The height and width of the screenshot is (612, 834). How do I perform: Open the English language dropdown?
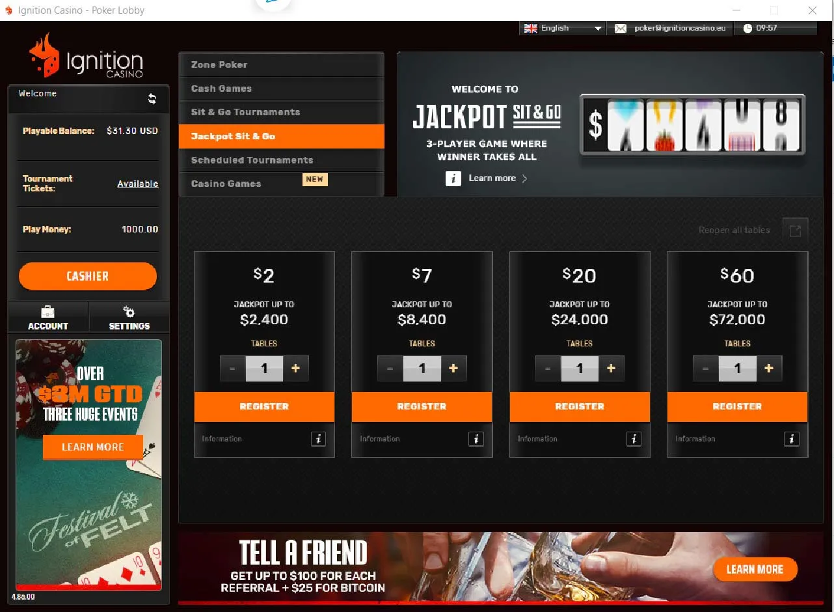563,29
